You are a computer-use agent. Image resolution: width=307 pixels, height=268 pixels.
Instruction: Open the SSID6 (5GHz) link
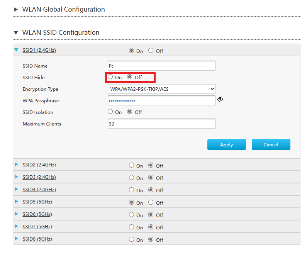(37, 214)
